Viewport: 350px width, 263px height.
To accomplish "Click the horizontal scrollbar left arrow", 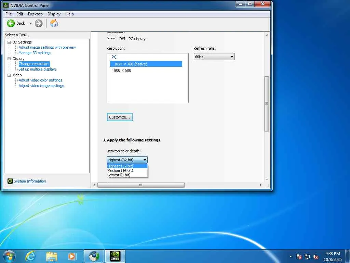I will (x=94, y=185).
